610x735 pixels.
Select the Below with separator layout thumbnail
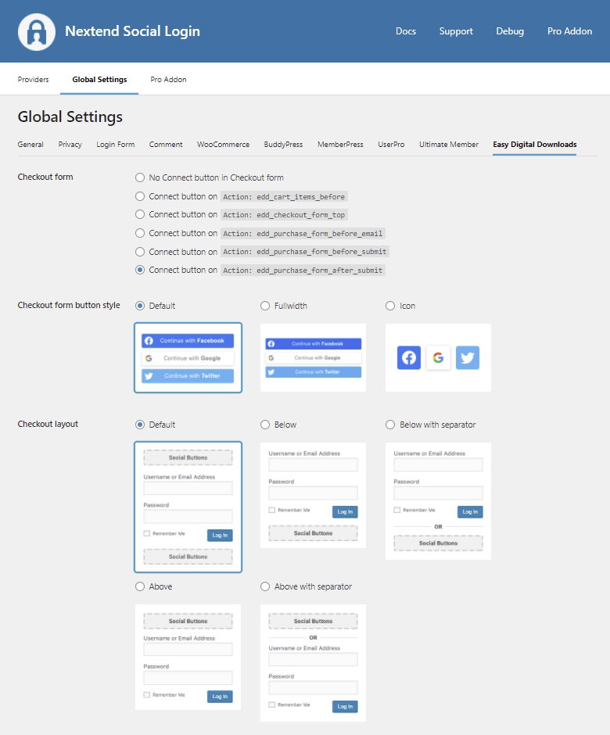[438, 500]
